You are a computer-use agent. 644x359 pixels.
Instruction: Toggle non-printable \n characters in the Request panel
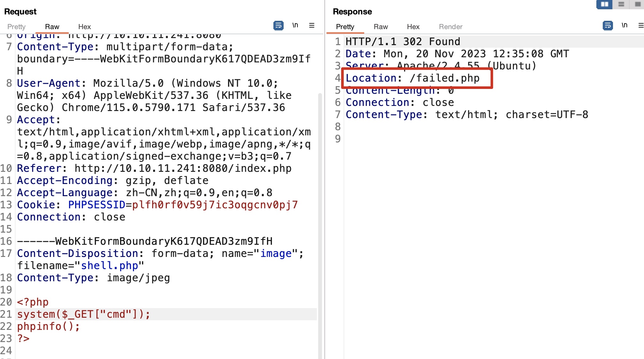(x=295, y=25)
